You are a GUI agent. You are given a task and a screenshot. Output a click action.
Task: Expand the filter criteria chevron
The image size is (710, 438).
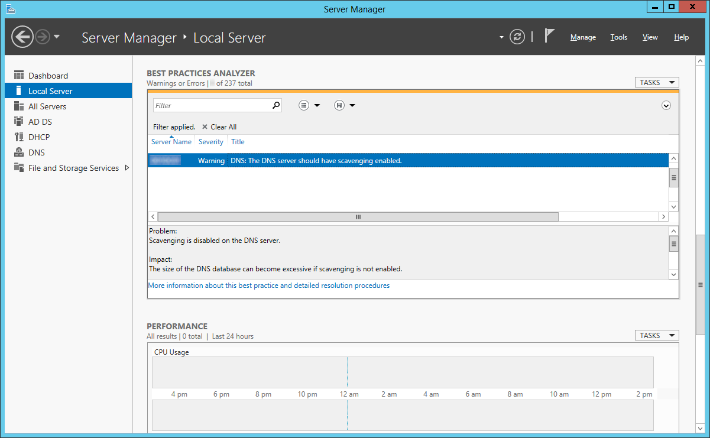[666, 105]
